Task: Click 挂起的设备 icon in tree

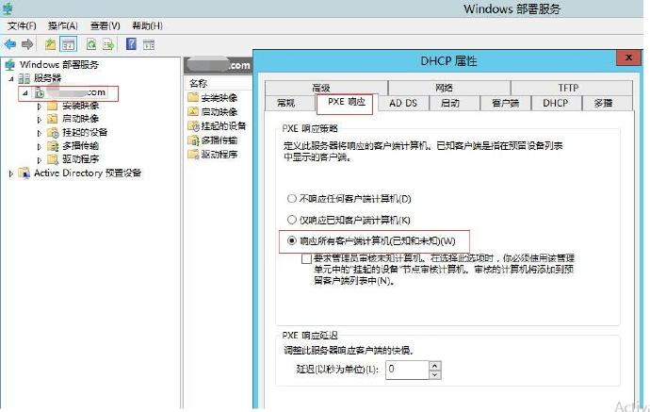Action: click(x=53, y=132)
